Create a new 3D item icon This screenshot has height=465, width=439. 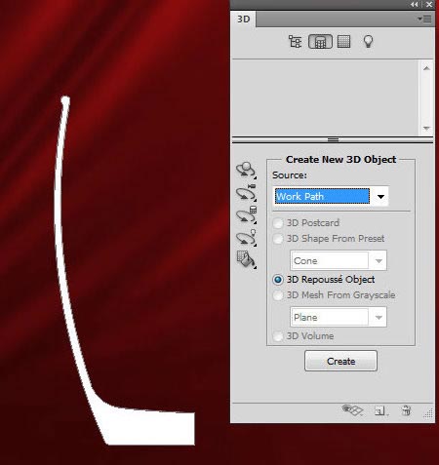click(x=380, y=410)
